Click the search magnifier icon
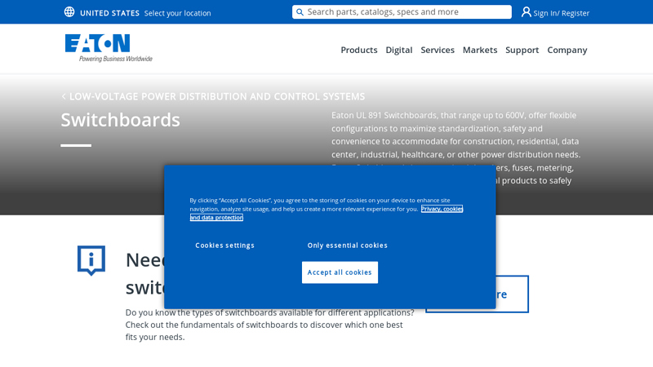653x367 pixels. [x=300, y=12]
